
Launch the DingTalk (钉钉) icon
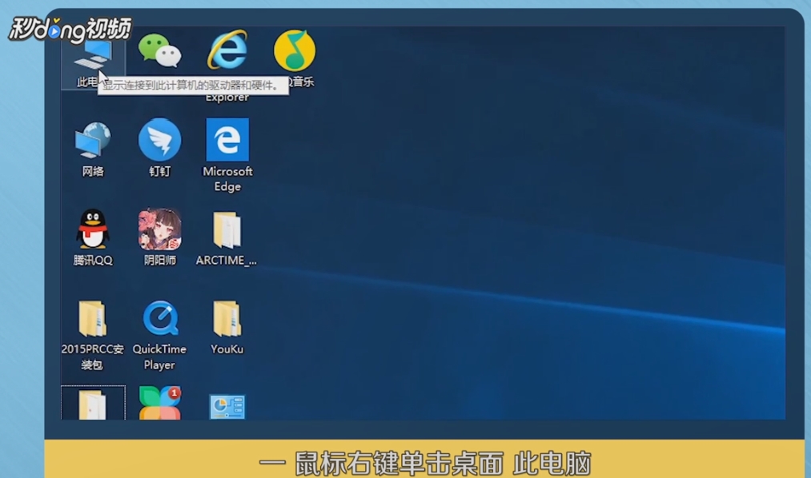(160, 139)
